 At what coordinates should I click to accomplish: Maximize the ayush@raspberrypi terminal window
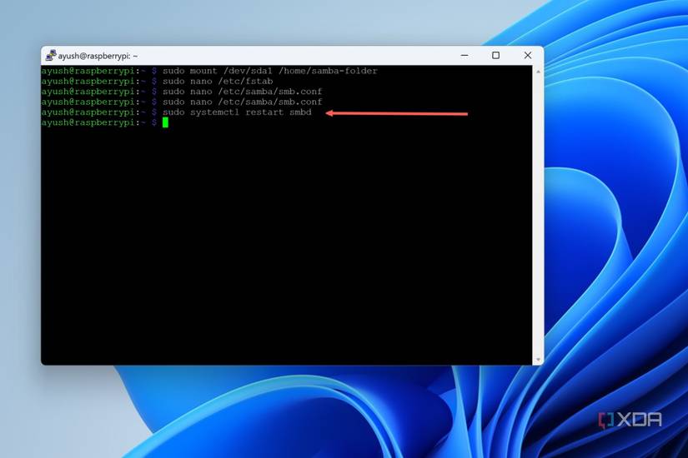[x=496, y=56]
